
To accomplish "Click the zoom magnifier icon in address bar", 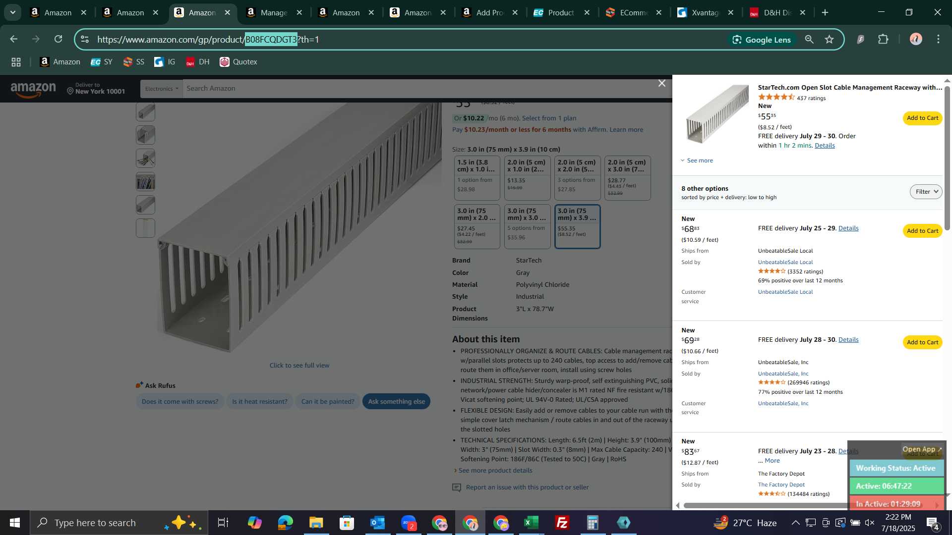I will pyautogui.click(x=809, y=39).
